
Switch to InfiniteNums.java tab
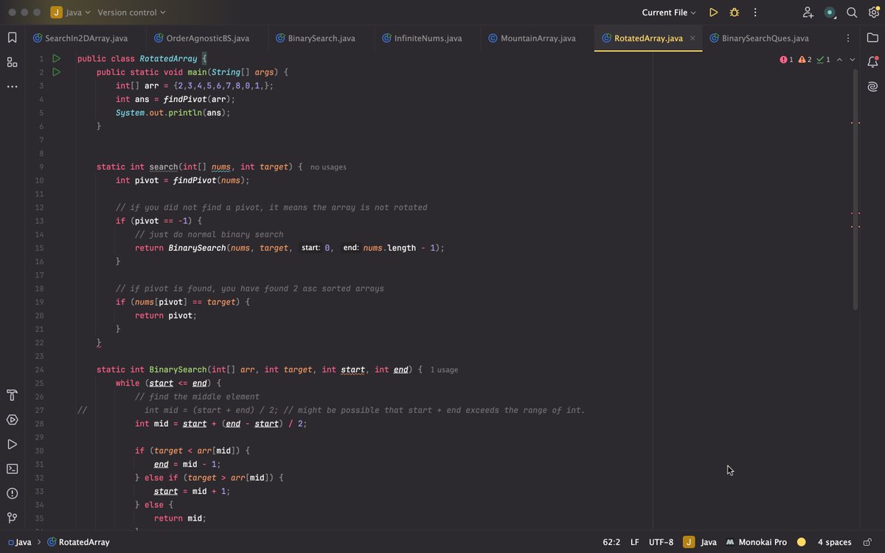(x=423, y=38)
